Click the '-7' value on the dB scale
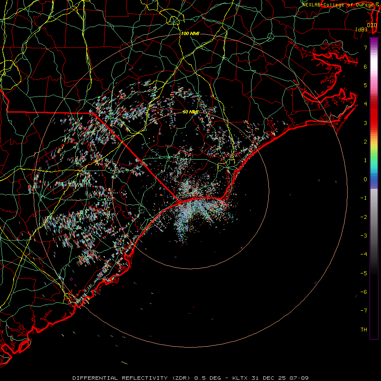 (364, 311)
